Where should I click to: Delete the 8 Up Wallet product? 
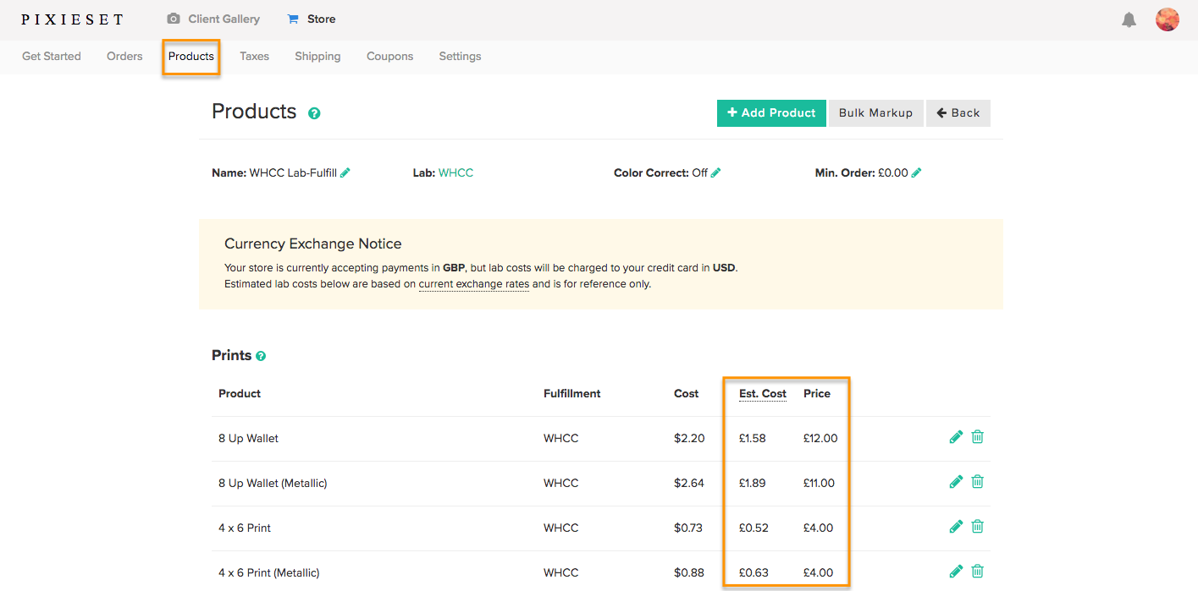coord(978,437)
